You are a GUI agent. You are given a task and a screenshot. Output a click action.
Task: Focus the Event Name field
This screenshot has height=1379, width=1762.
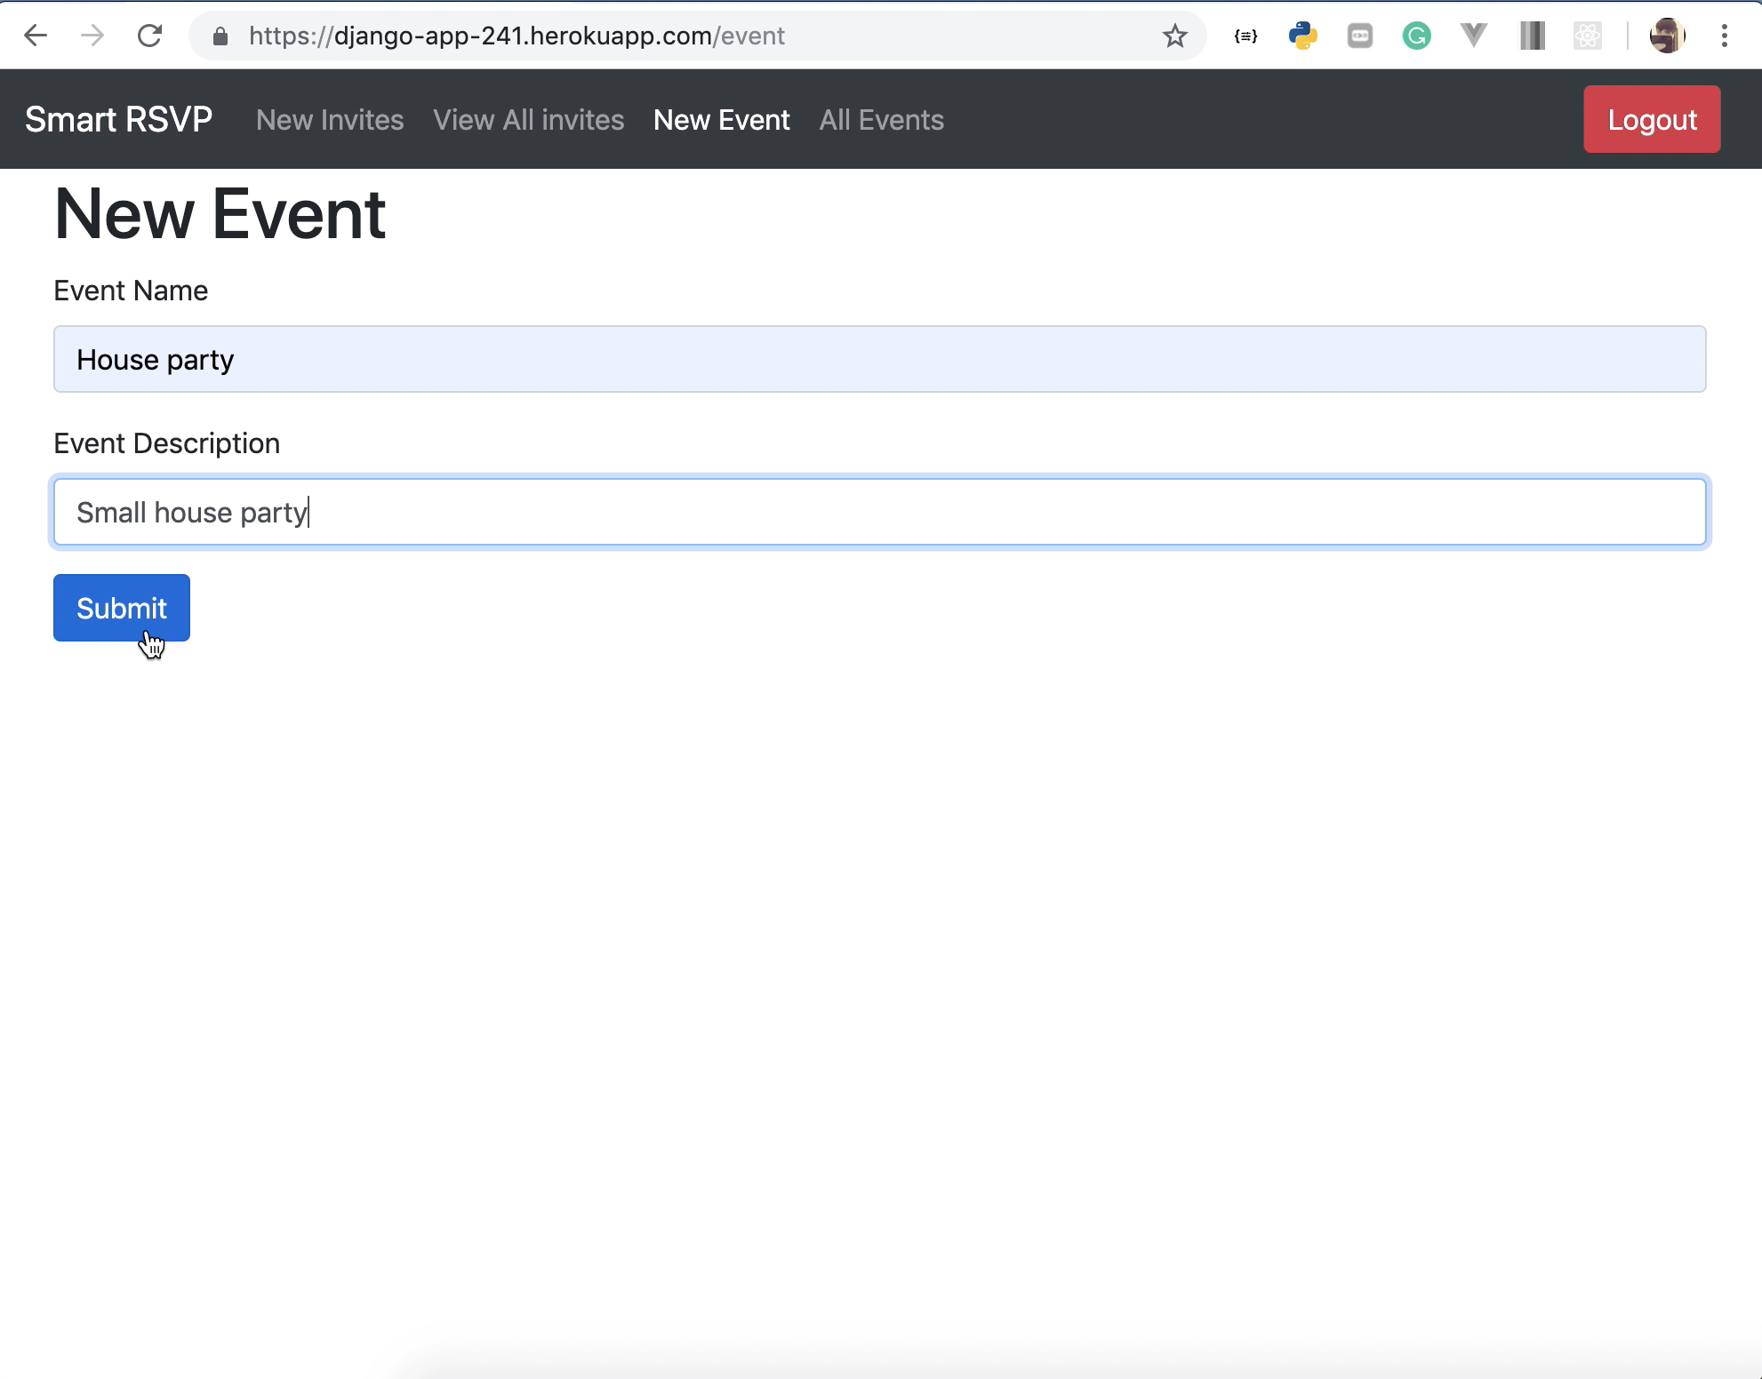point(879,359)
